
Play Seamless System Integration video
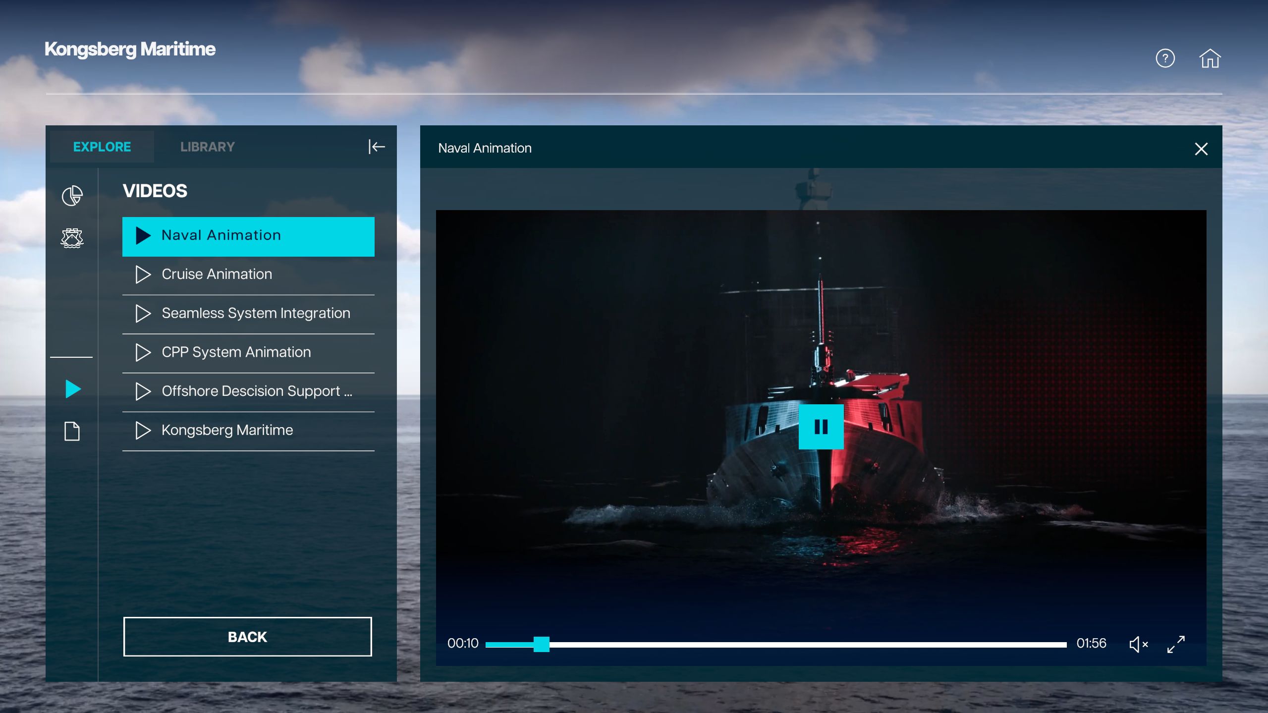(248, 314)
